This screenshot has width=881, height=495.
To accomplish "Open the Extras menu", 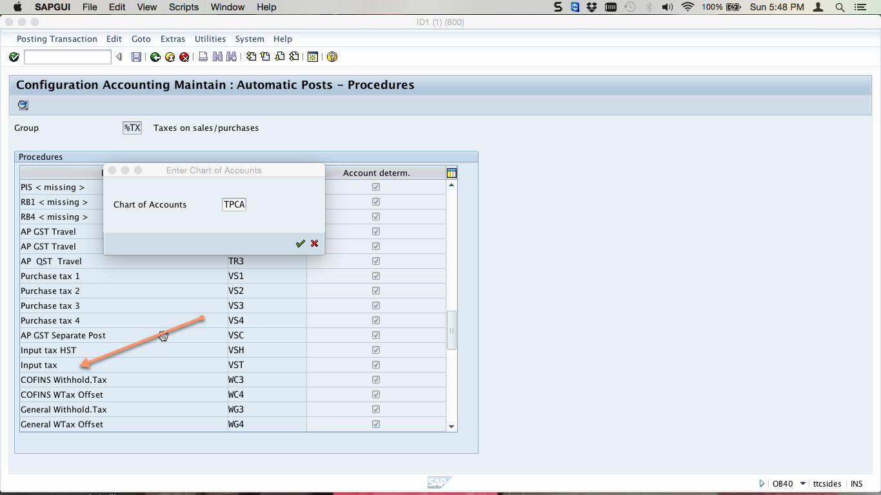I will (173, 39).
